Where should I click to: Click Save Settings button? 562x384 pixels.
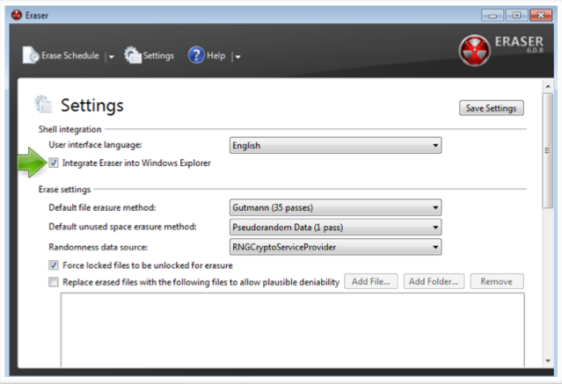click(x=492, y=108)
